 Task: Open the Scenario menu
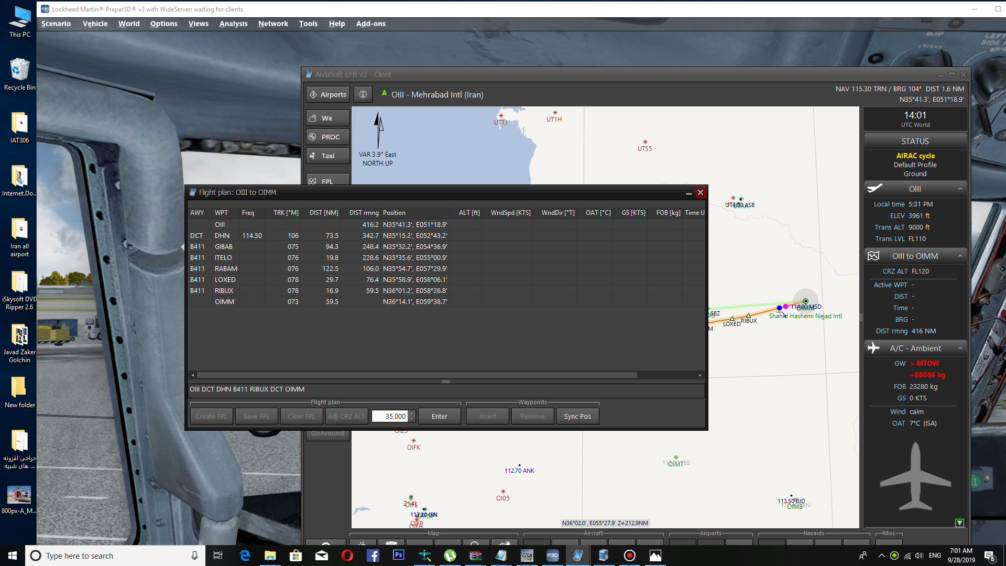pos(56,24)
